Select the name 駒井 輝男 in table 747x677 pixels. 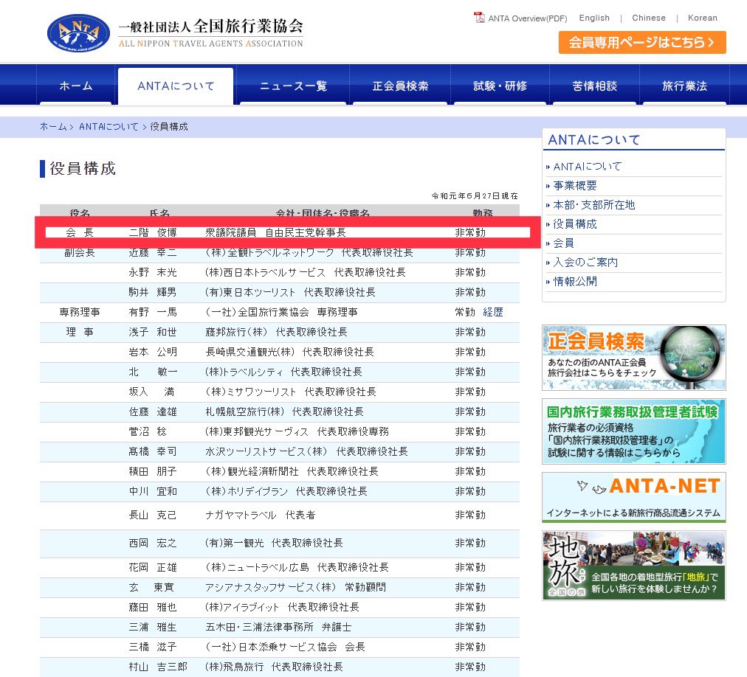click(x=153, y=292)
